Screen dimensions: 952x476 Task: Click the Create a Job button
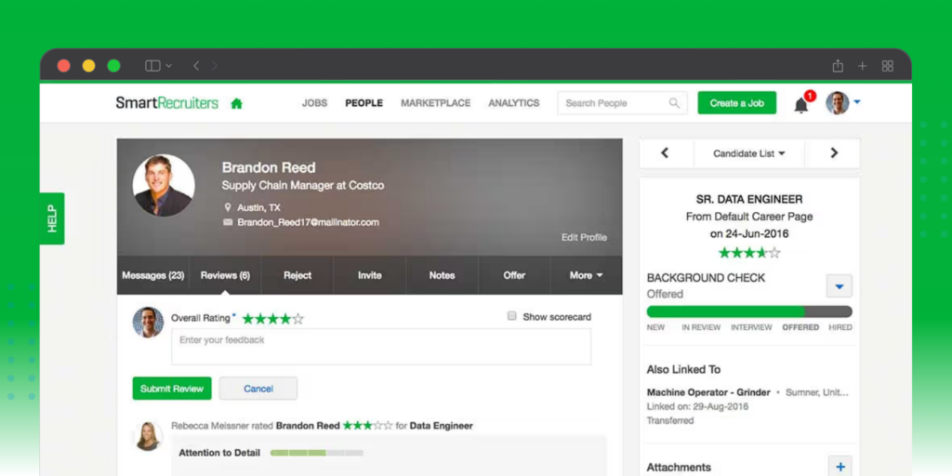tap(737, 102)
